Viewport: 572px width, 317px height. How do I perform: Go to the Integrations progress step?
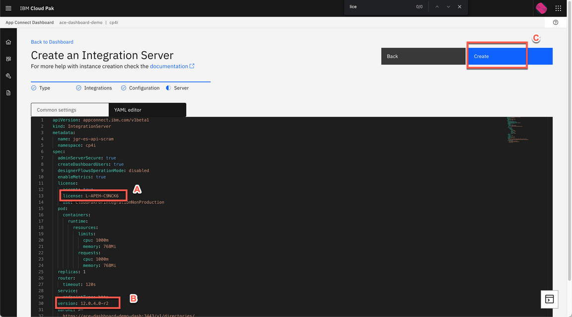click(x=94, y=88)
